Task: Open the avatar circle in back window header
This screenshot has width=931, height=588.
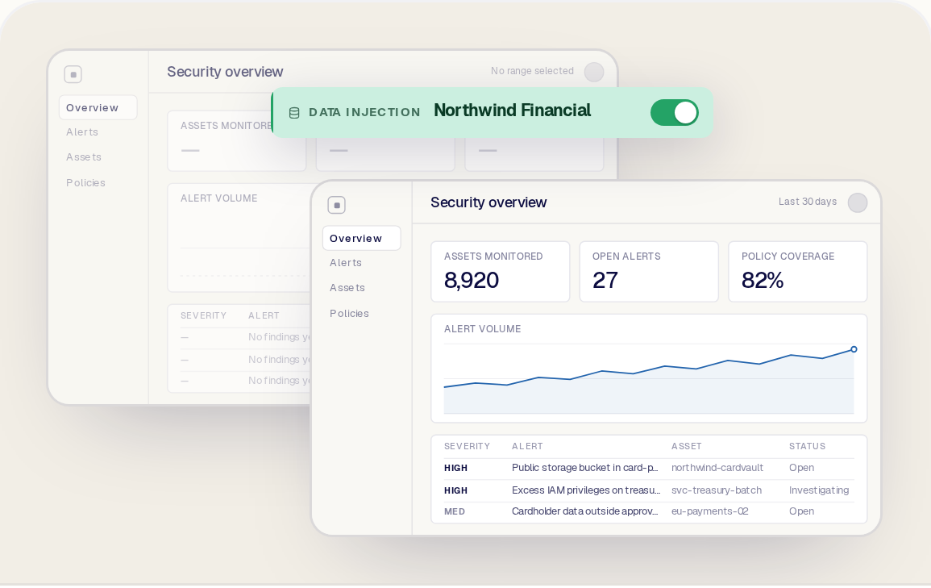Action: point(594,72)
